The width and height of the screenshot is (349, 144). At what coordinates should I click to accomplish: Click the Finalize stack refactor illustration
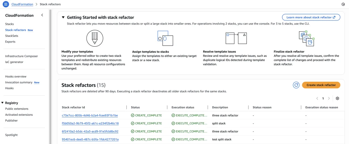(307, 38)
